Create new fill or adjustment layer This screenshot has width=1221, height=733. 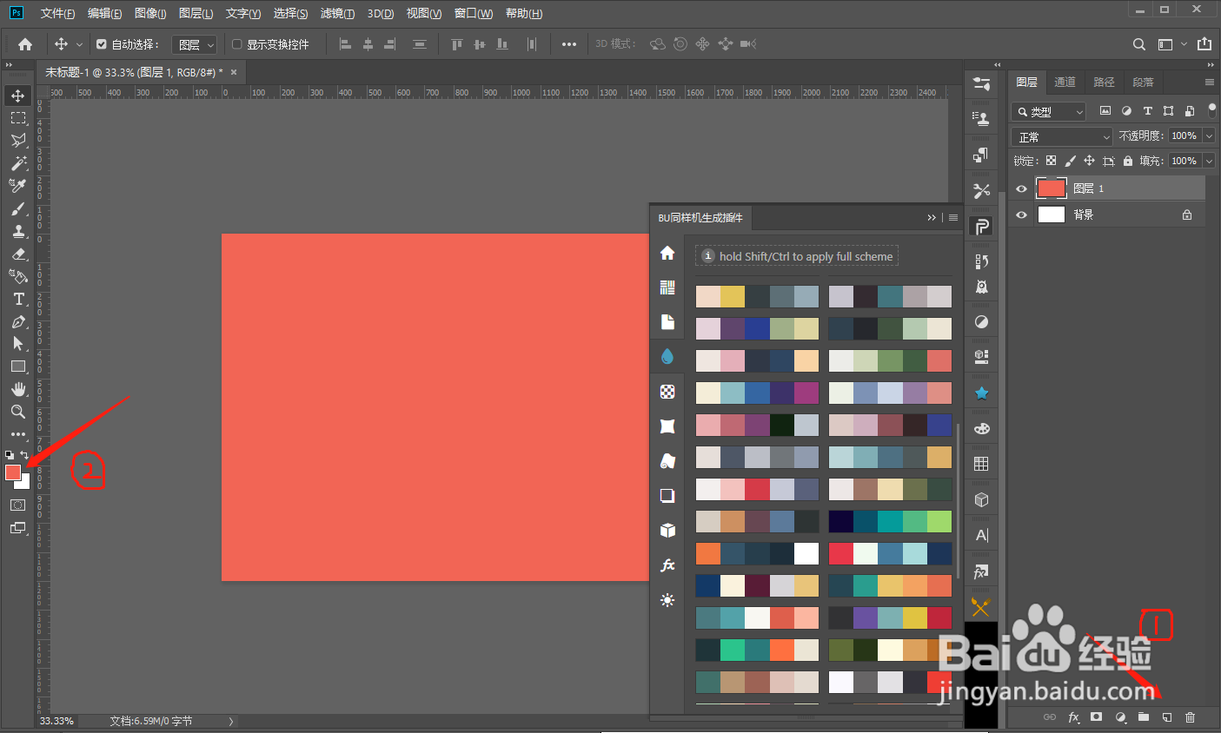pos(1120,717)
